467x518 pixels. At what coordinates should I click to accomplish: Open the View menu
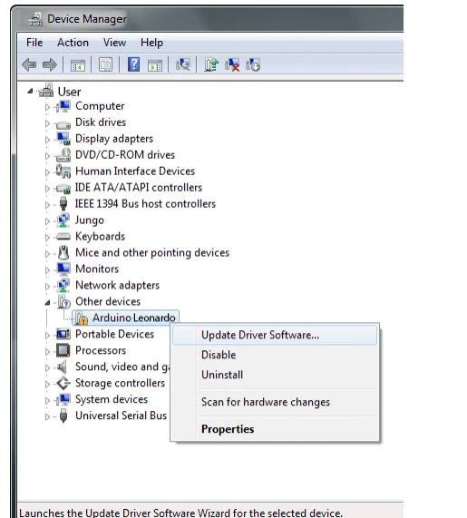pyautogui.click(x=114, y=43)
